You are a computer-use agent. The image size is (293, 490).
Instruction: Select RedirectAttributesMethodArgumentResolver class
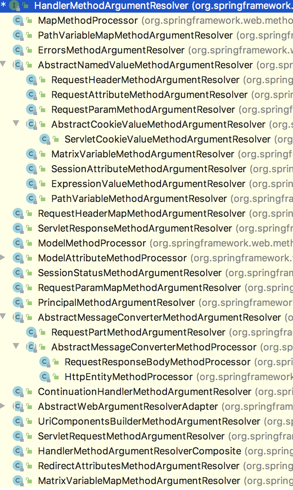click(139, 466)
